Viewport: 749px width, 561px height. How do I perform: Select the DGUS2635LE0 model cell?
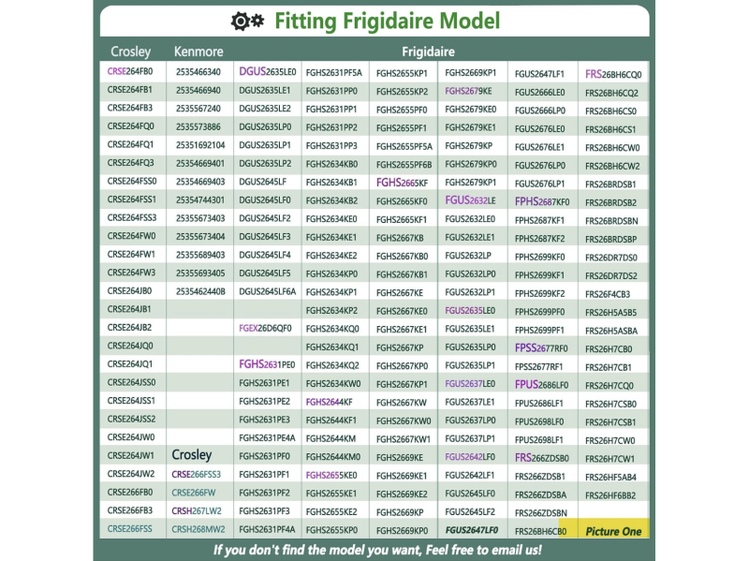pyautogui.click(x=267, y=72)
